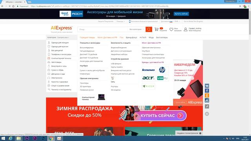Open the USB.RU brand logo
251x141 pixels.
click(162, 78)
